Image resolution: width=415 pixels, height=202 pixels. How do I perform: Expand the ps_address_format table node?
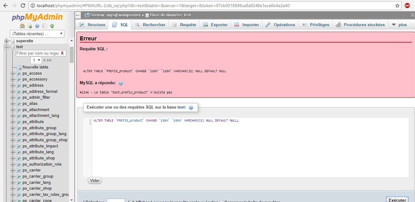[12, 91]
